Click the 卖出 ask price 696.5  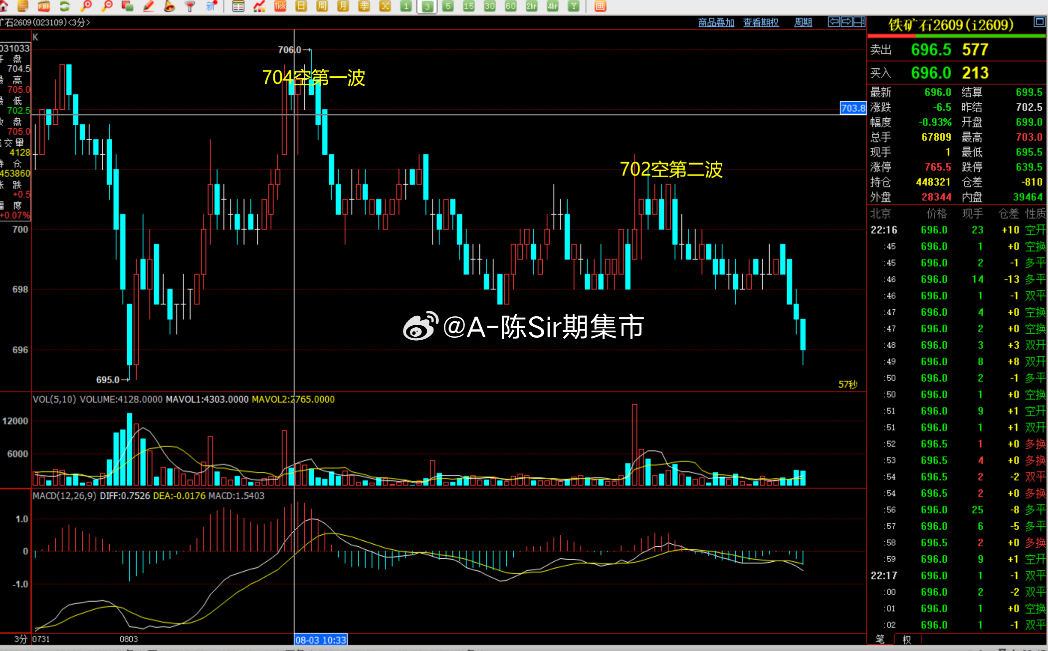pyautogui.click(x=931, y=50)
